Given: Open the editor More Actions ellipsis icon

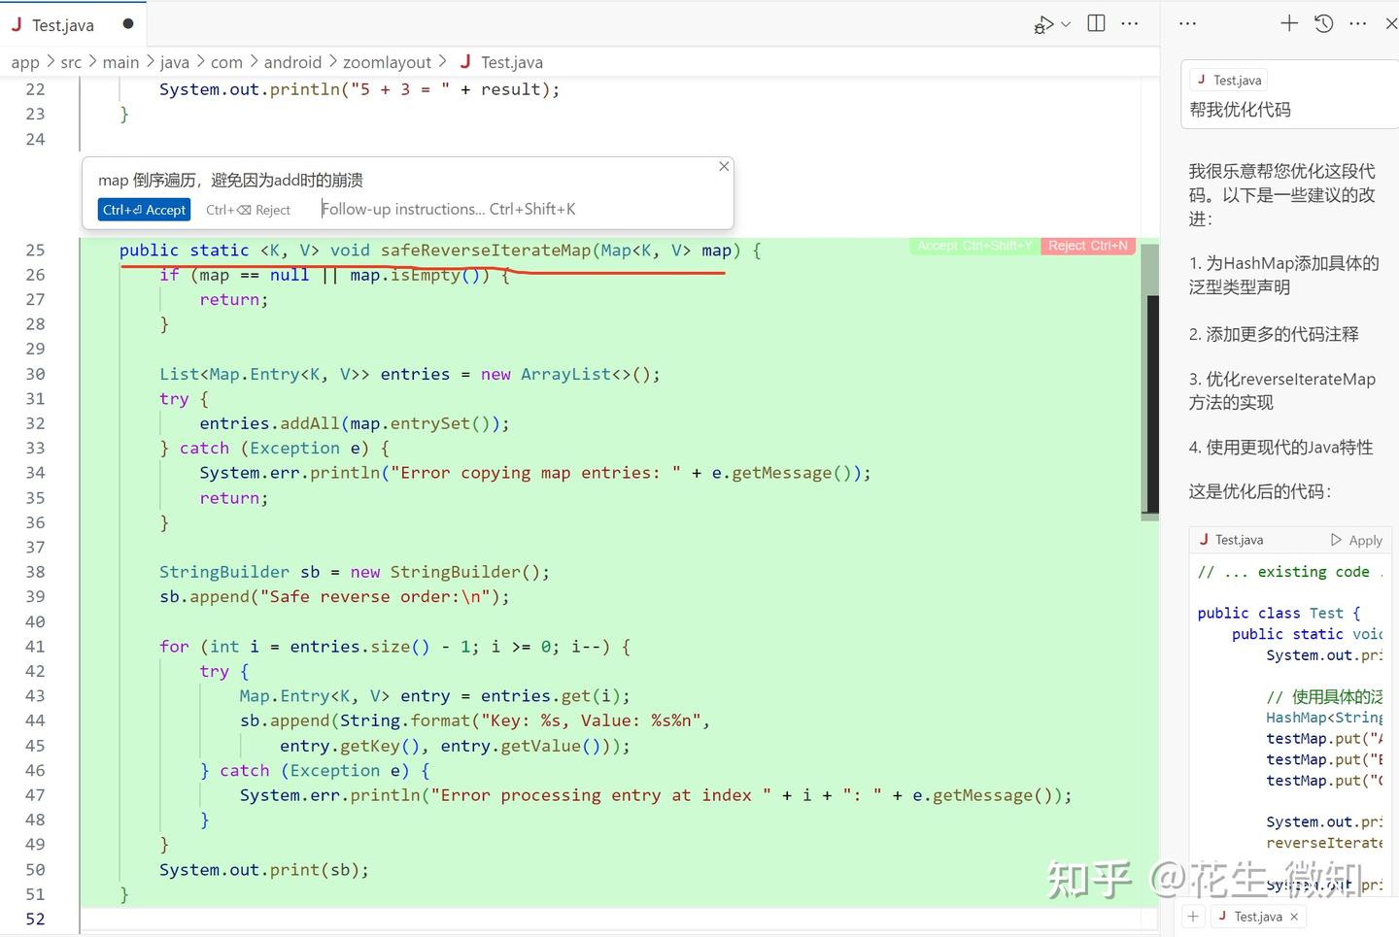Looking at the screenshot, I should [1129, 23].
